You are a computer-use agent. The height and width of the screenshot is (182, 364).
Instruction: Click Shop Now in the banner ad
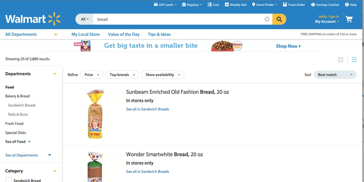[x=288, y=46]
